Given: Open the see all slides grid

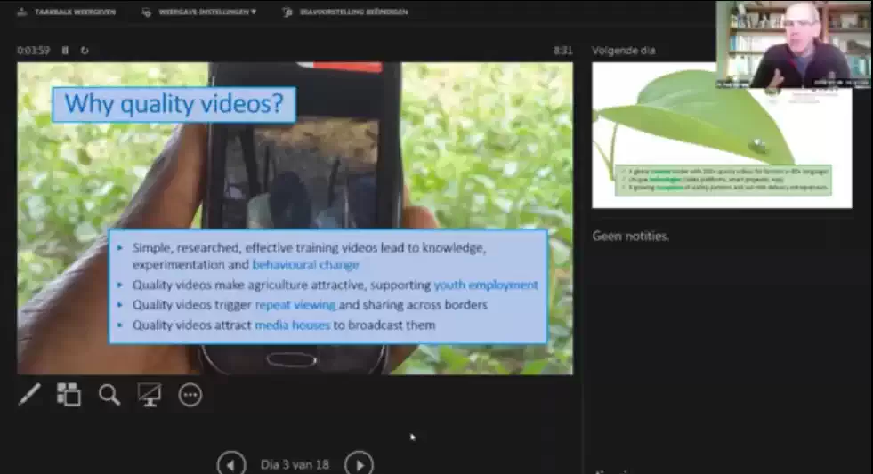Looking at the screenshot, I should (69, 395).
